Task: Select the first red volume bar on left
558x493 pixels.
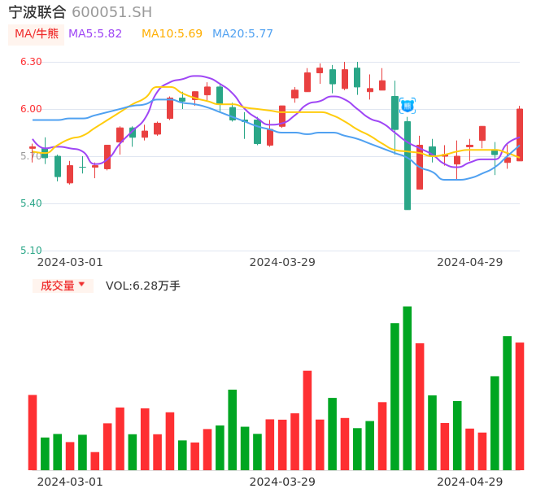Action: [x=33, y=433]
